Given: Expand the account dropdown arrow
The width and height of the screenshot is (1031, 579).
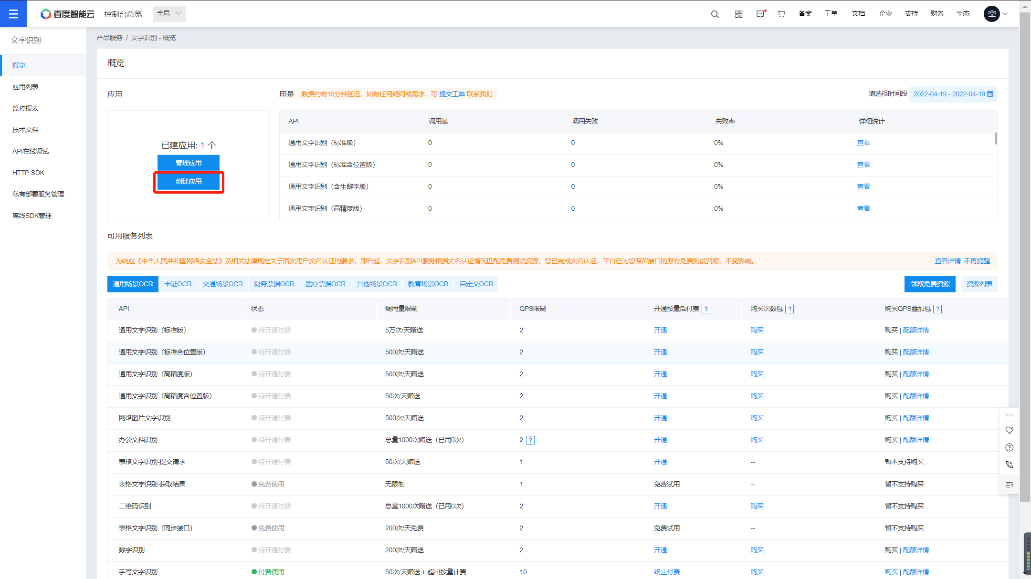Looking at the screenshot, I should point(1005,14).
